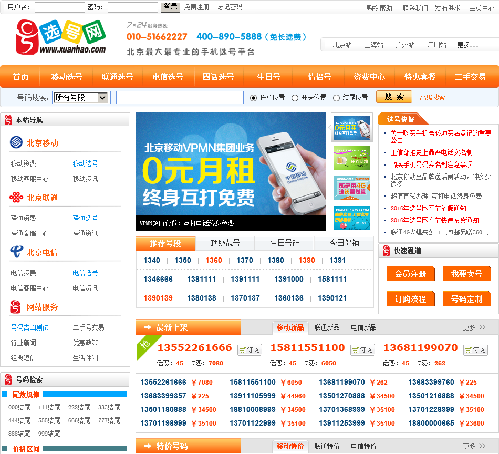Click the xuanhao.com site logo
The width and height of the screenshot is (499, 454).
tap(61, 37)
